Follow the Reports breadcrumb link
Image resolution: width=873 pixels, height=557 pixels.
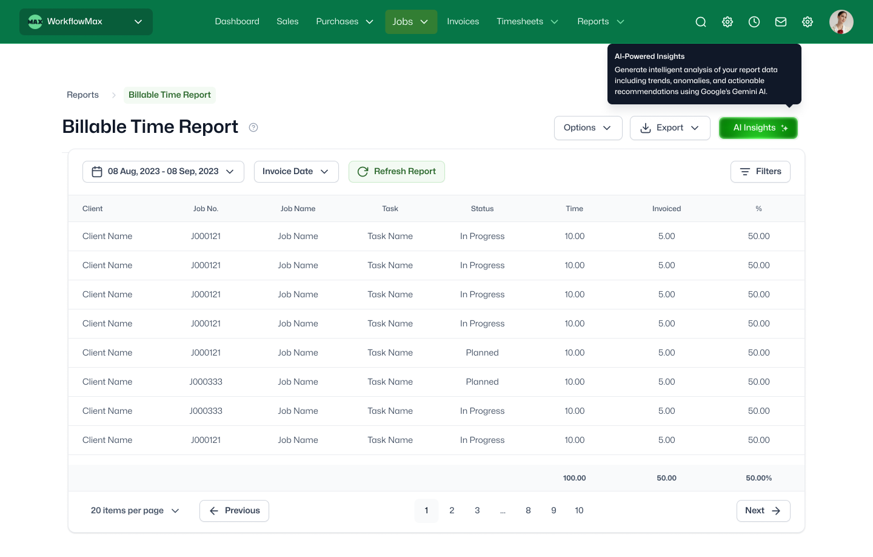click(82, 95)
